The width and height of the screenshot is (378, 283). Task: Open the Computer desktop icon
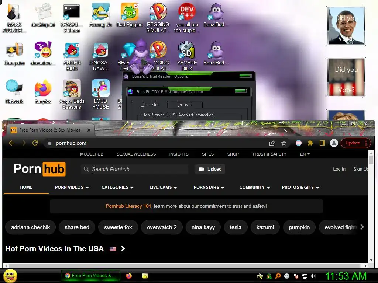click(x=14, y=53)
